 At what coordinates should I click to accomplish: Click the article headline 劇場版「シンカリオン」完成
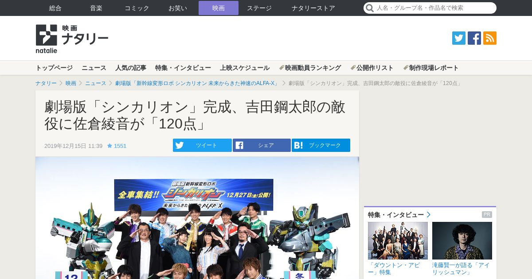[195, 116]
